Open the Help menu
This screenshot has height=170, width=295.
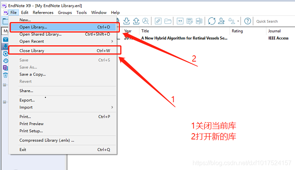(115, 12)
